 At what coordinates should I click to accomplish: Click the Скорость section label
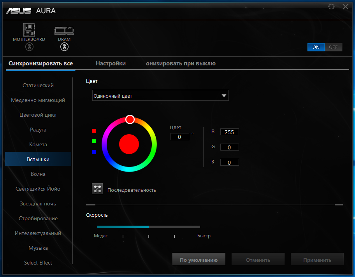pyautogui.click(x=97, y=215)
